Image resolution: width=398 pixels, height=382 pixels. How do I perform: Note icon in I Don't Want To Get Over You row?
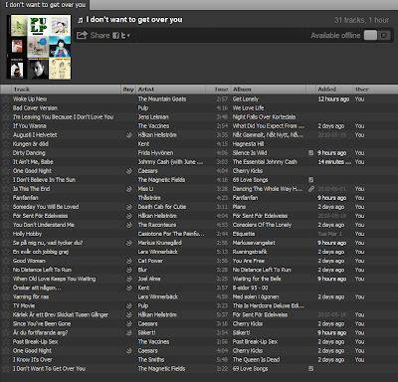(x=310, y=368)
